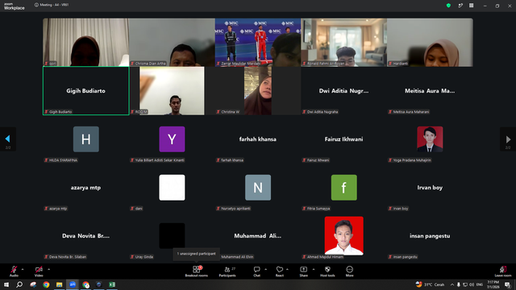Open the volume control in system tray
516x290 pixels.
point(472,284)
